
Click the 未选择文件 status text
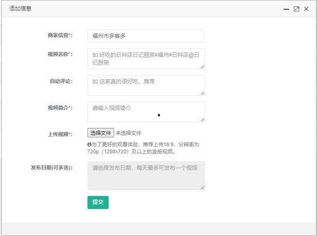pyautogui.click(x=129, y=133)
